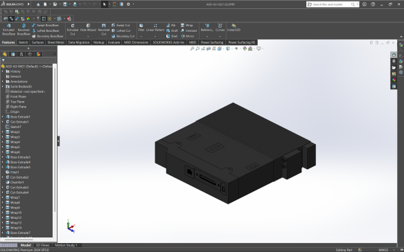Click the Edit Appearance icon in viewport toolbar
The width and height of the screenshot is (404, 252).
tap(245, 48)
